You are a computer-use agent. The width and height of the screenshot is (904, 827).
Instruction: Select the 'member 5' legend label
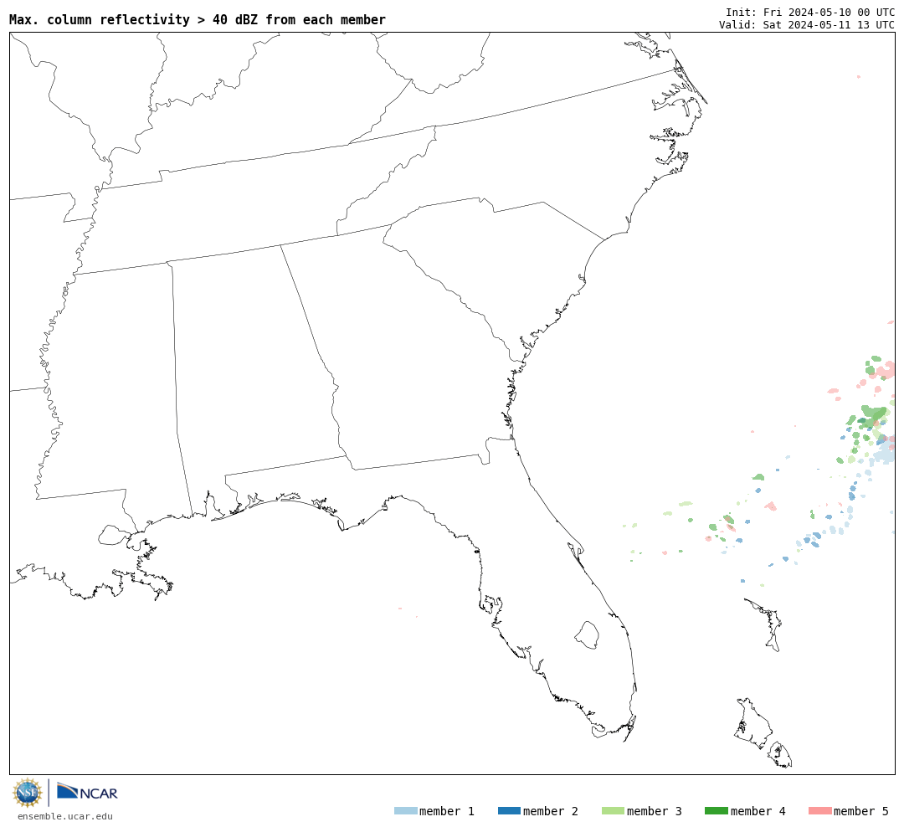pos(861,811)
